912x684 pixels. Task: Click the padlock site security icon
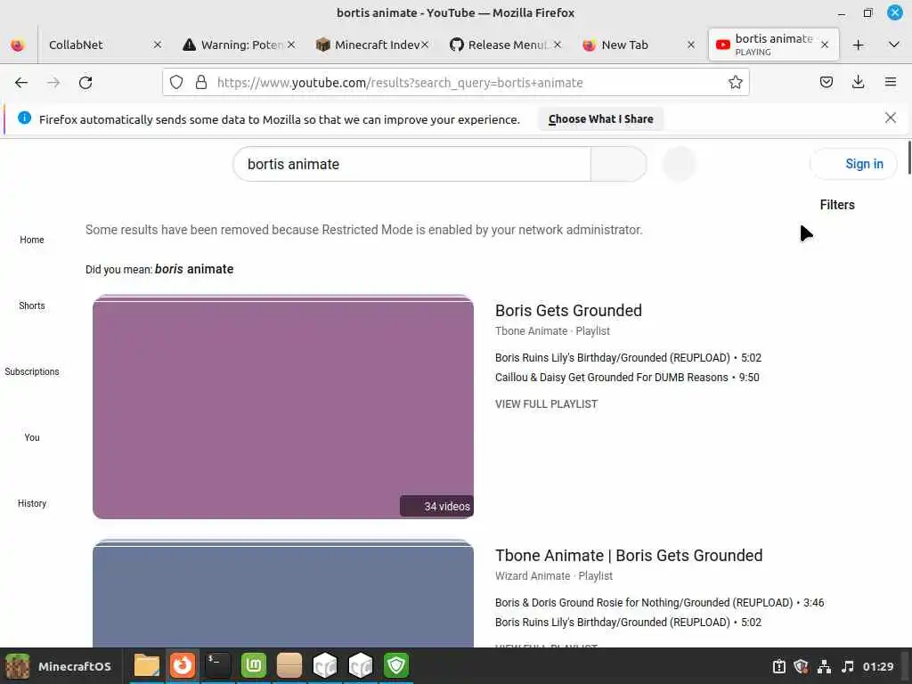tap(201, 83)
